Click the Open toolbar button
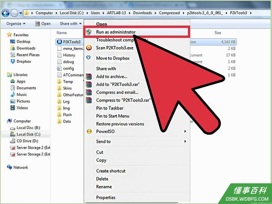 click(43, 24)
